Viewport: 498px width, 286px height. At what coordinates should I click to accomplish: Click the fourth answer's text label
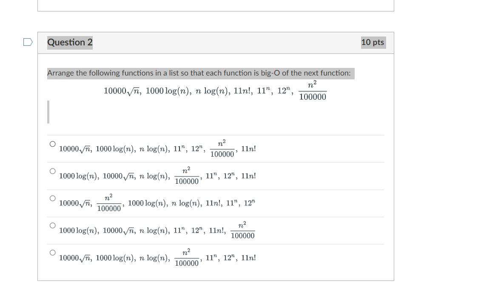[157, 230]
